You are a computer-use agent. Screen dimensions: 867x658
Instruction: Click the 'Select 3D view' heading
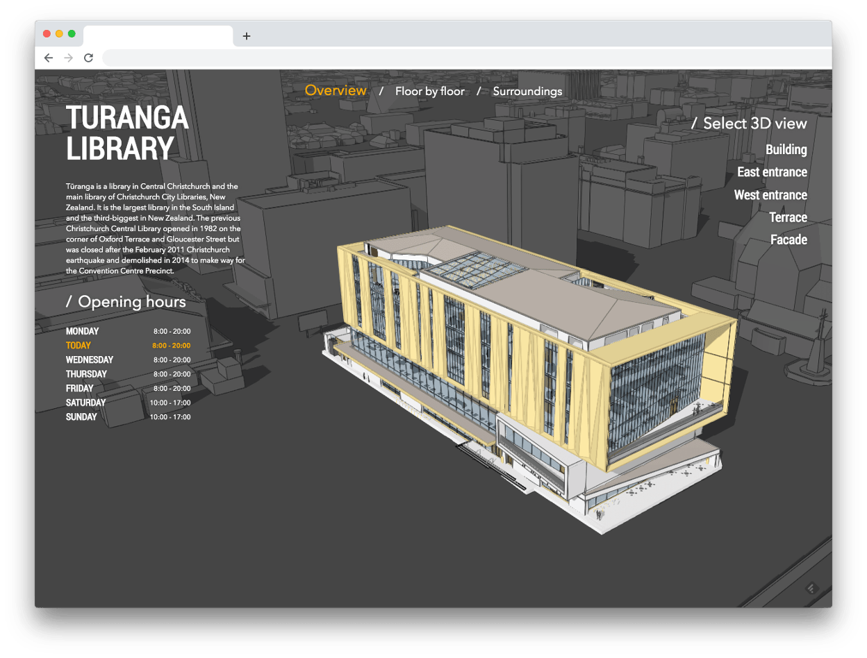pos(749,124)
